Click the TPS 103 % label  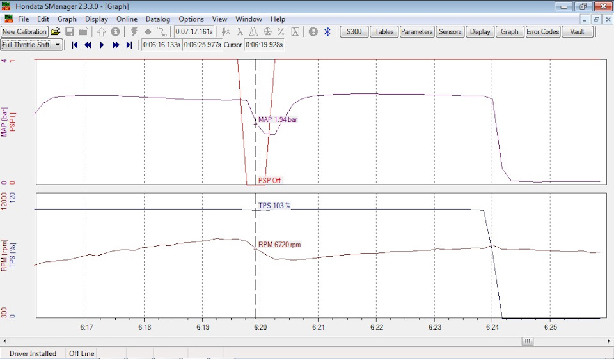click(274, 206)
